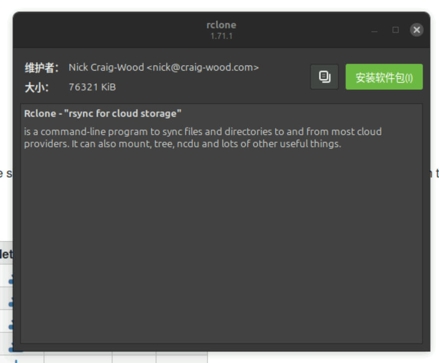Click the 大小 size label
Viewport: 439px width, 363px height.
[x=37, y=87]
